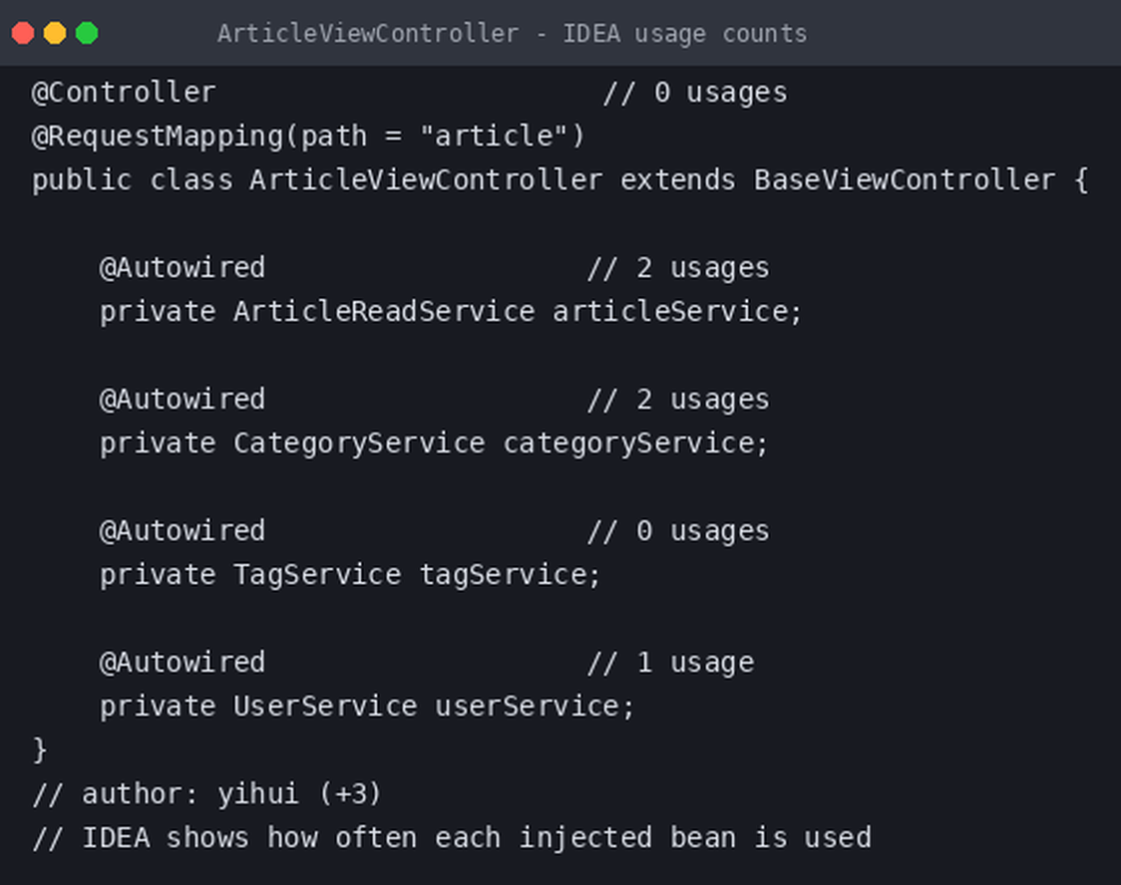Click the tagService field name
Viewport: 1121px width, 885px height.
tap(504, 575)
